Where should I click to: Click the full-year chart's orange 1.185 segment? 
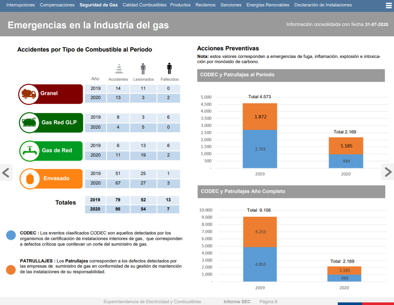344,271
